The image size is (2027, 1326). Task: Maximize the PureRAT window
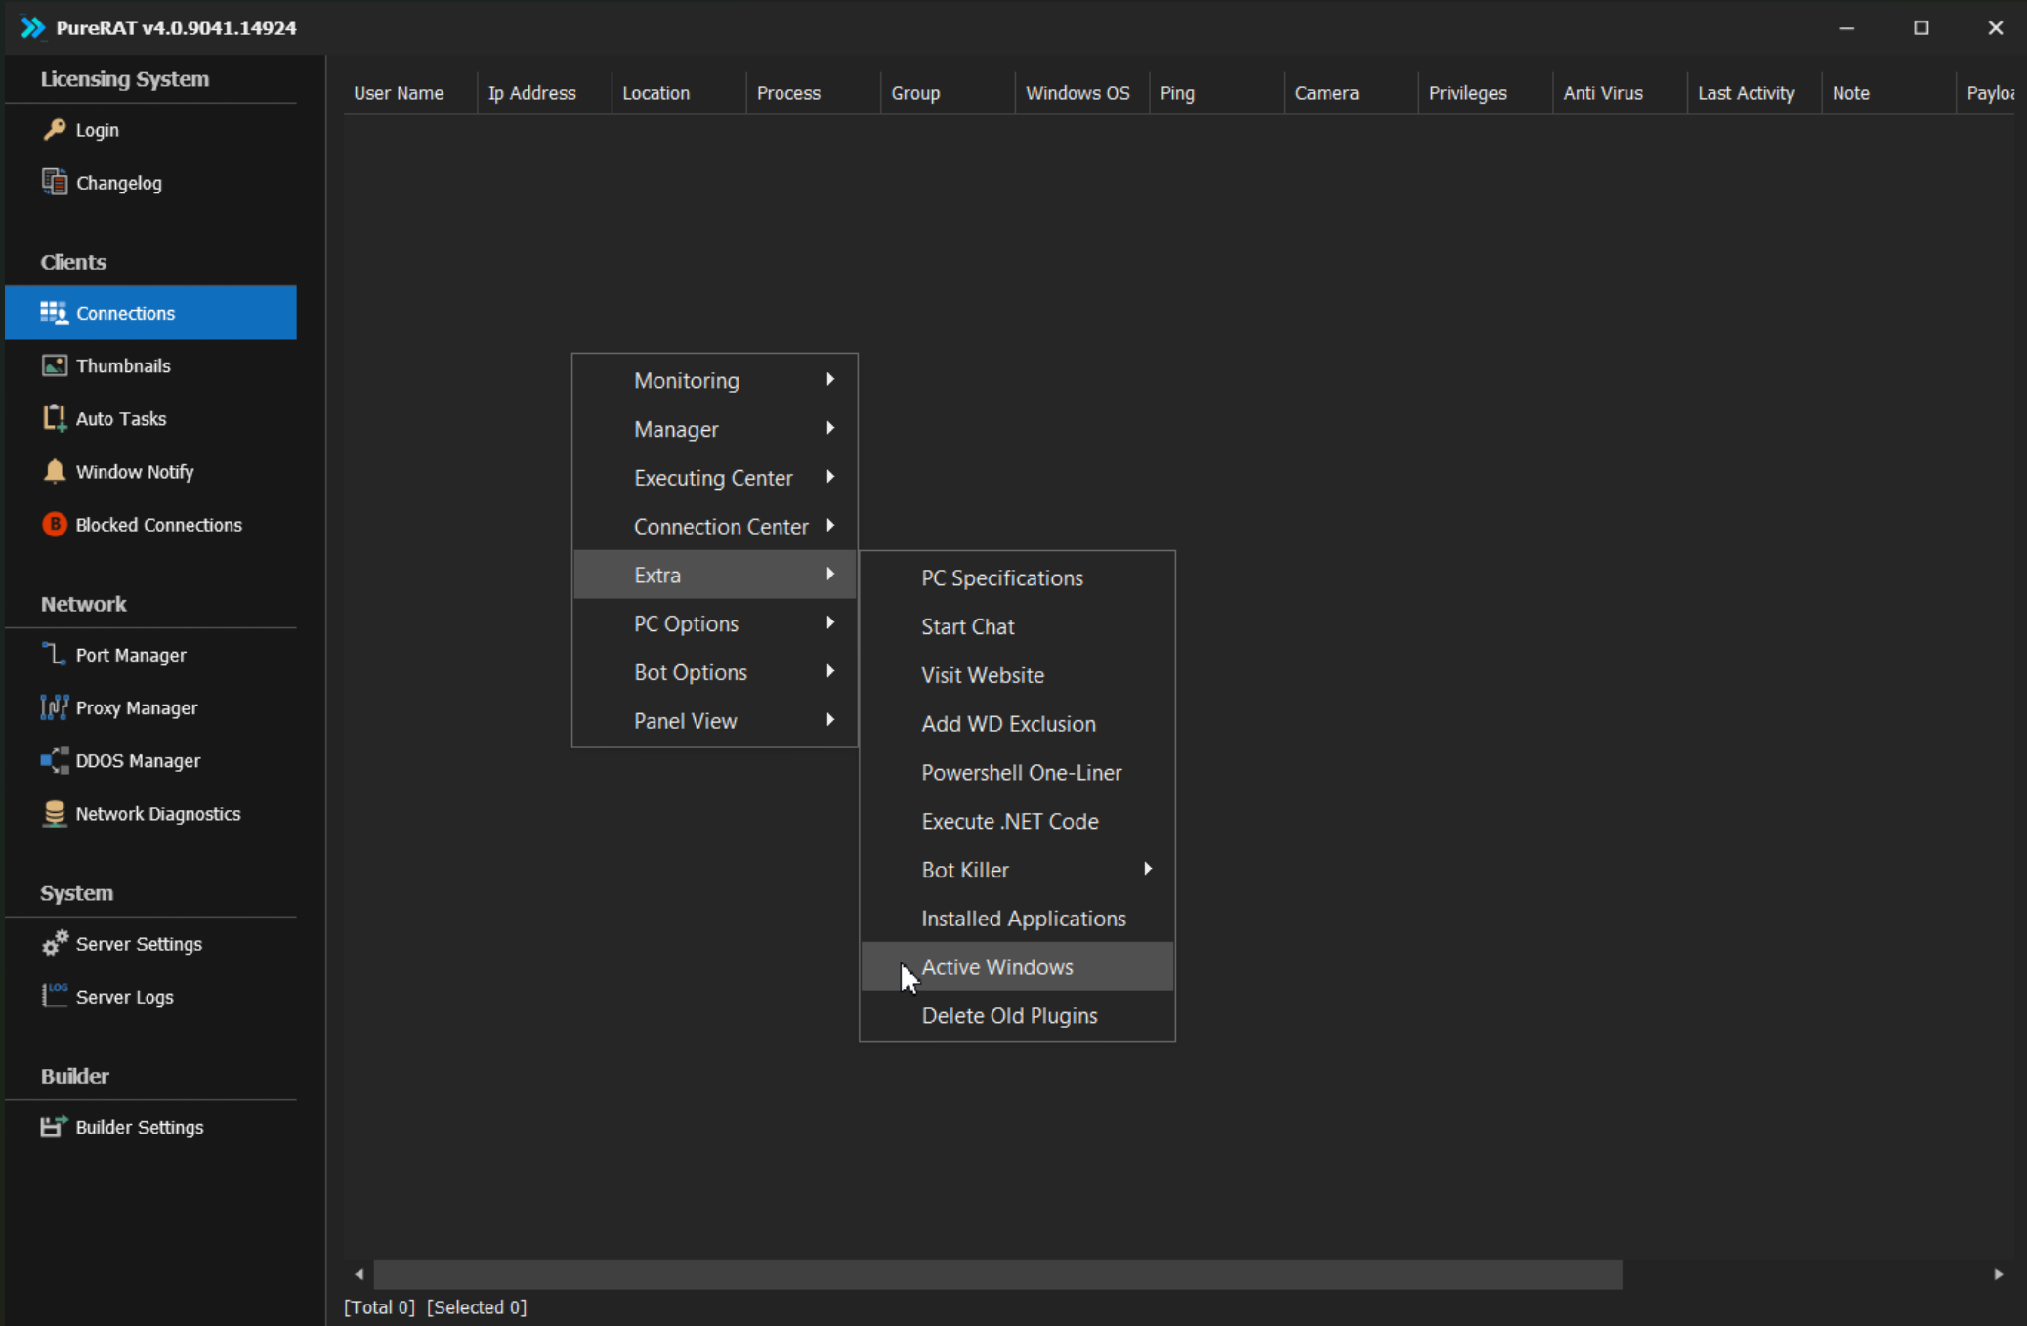(x=1921, y=27)
